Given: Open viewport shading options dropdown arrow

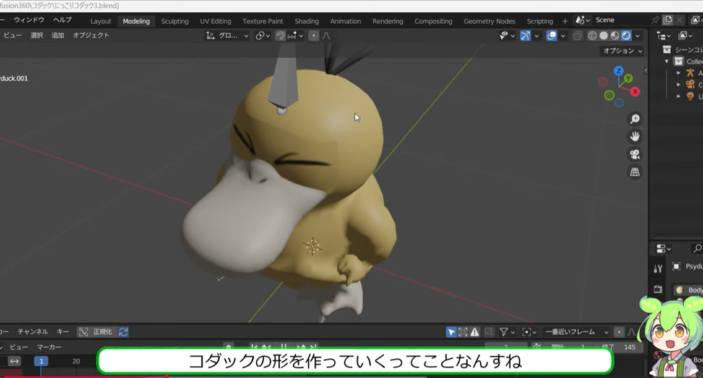Looking at the screenshot, I should tap(637, 35).
